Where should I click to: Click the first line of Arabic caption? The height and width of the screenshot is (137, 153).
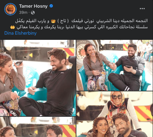click(82, 21)
